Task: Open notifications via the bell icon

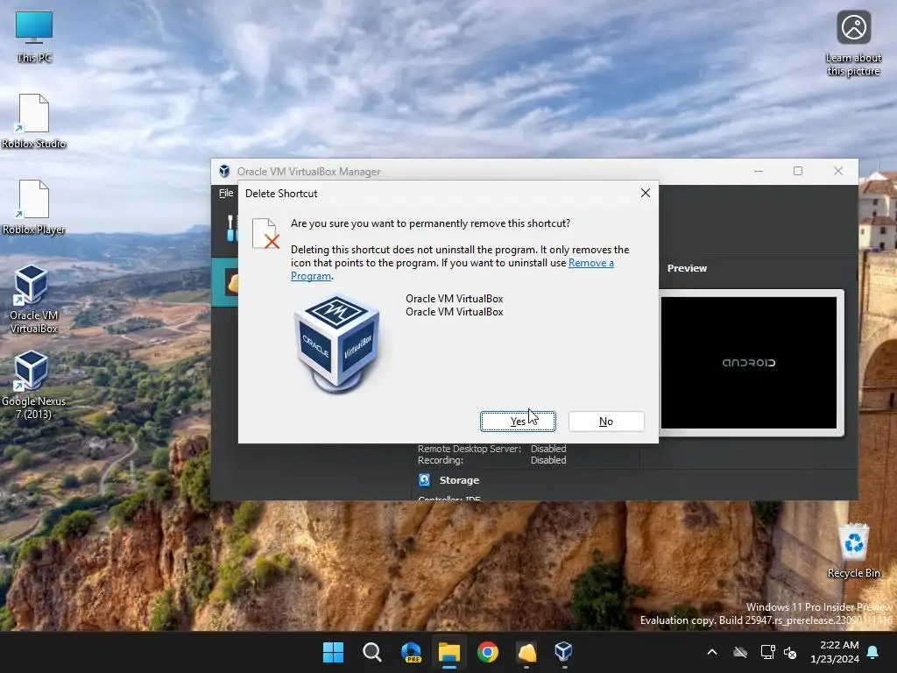Action: pyautogui.click(x=872, y=652)
